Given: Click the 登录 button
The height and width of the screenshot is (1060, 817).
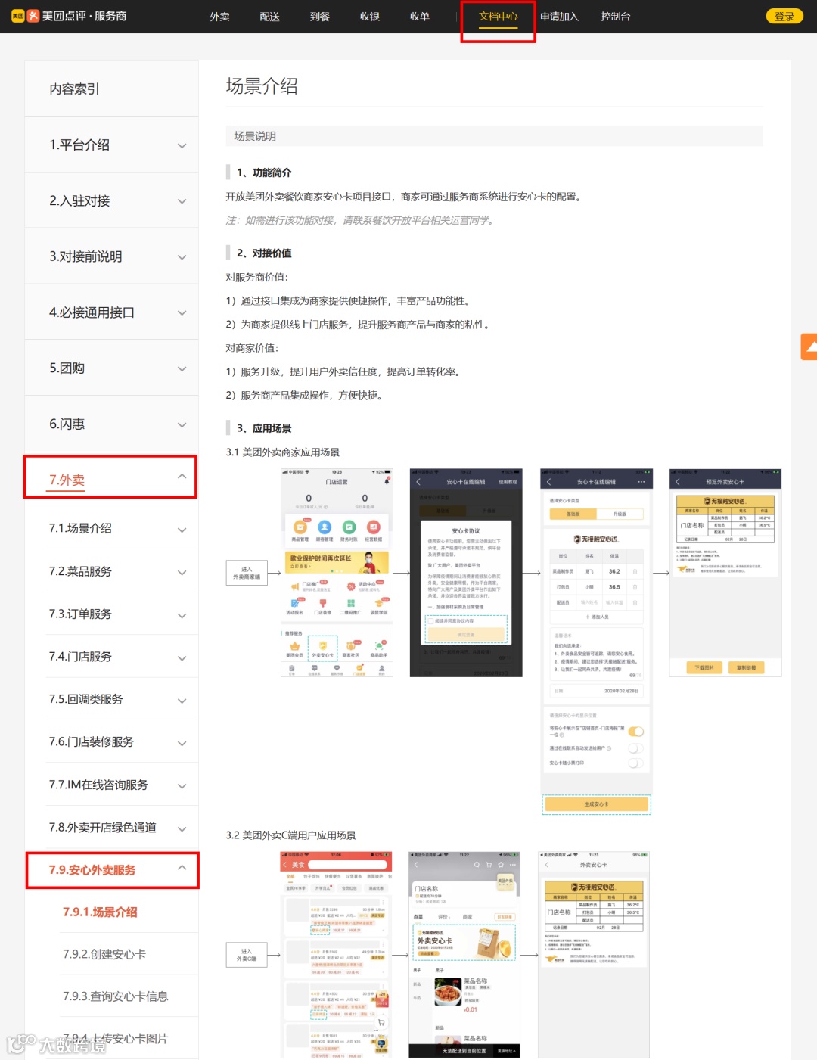Looking at the screenshot, I should point(784,17).
